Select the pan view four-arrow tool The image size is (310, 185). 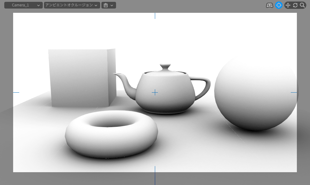pyautogui.click(x=288, y=5)
